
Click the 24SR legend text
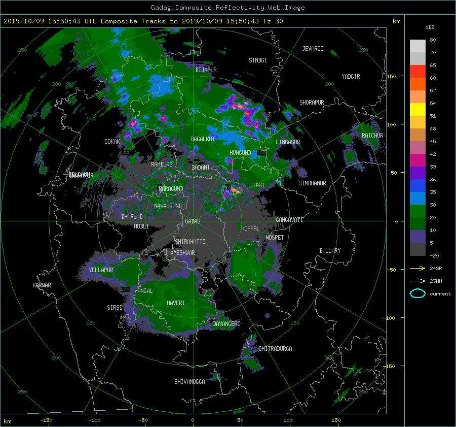click(436, 269)
